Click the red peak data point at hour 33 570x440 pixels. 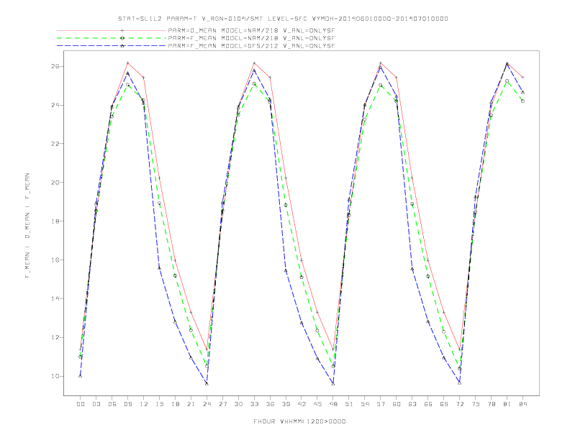[x=254, y=63]
